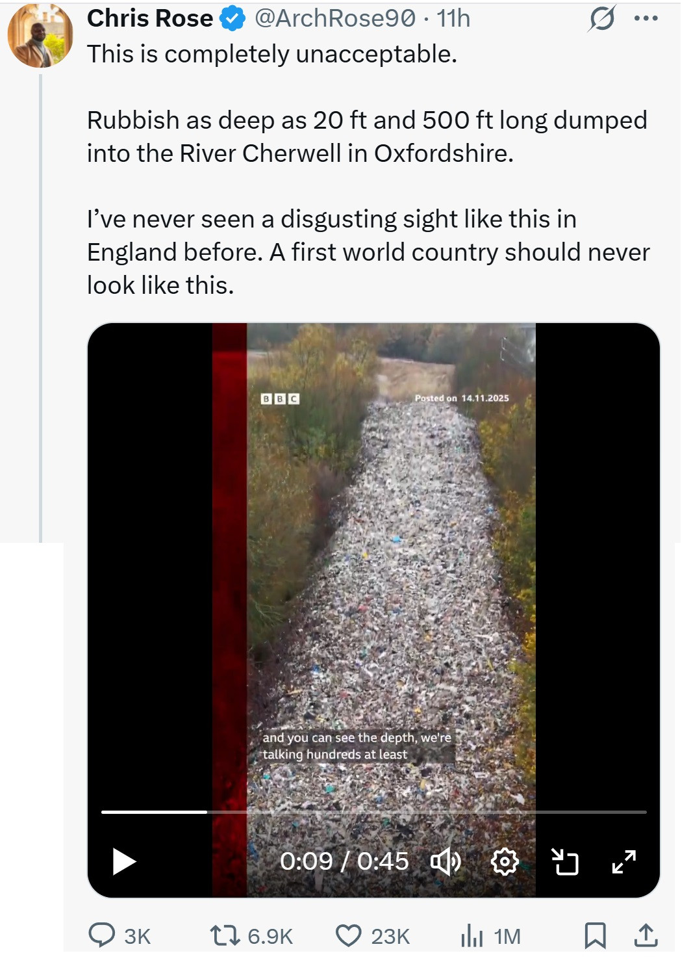Enter fullscreen video mode
The width and height of the screenshot is (691, 964).
[624, 861]
